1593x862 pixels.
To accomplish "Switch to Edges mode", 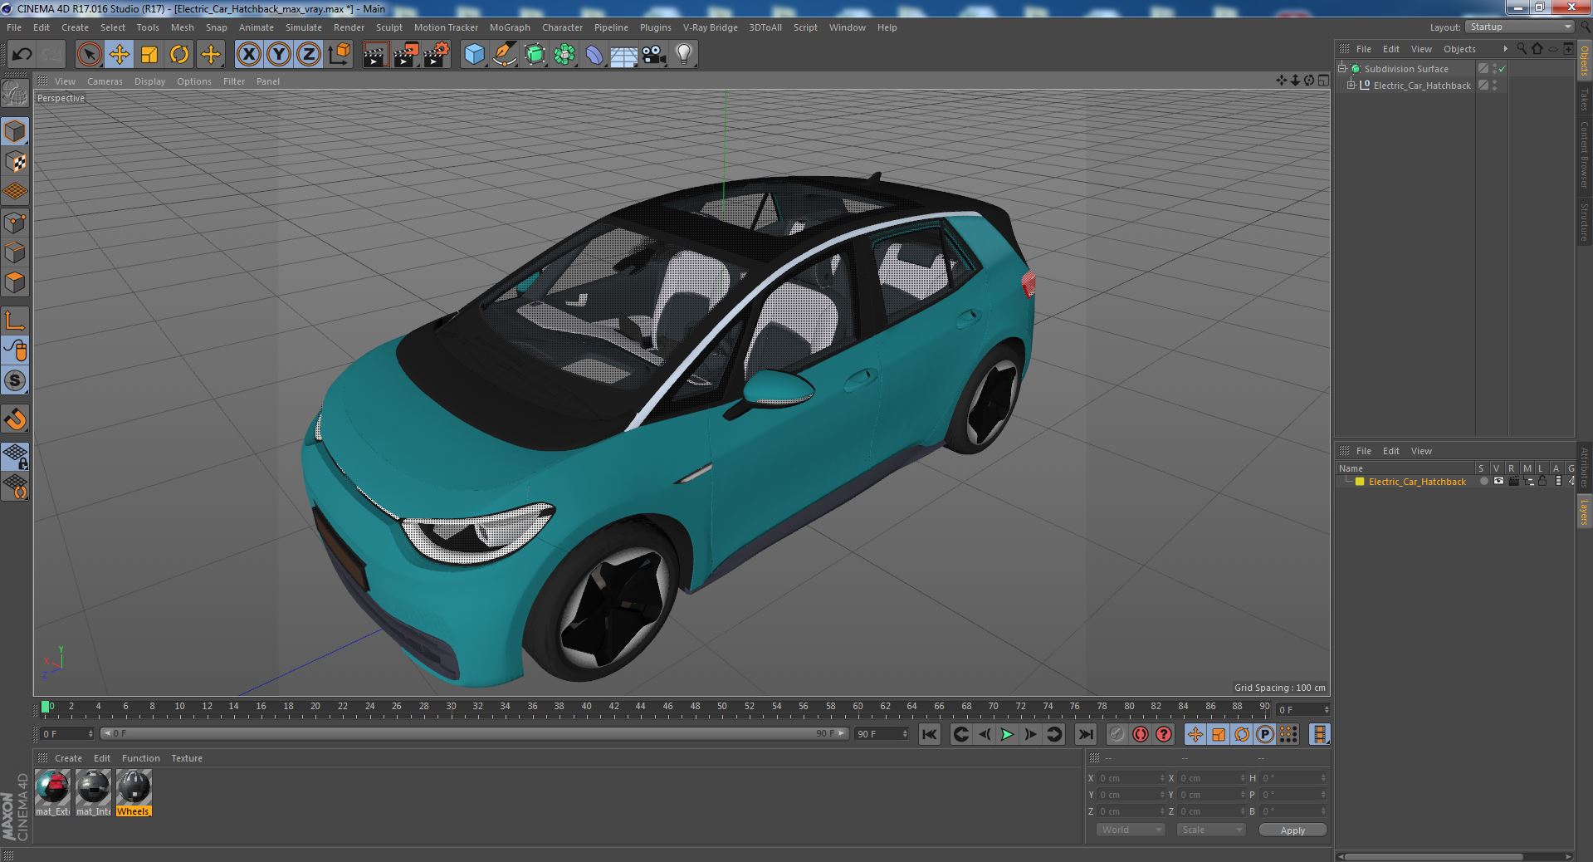I will (x=15, y=252).
